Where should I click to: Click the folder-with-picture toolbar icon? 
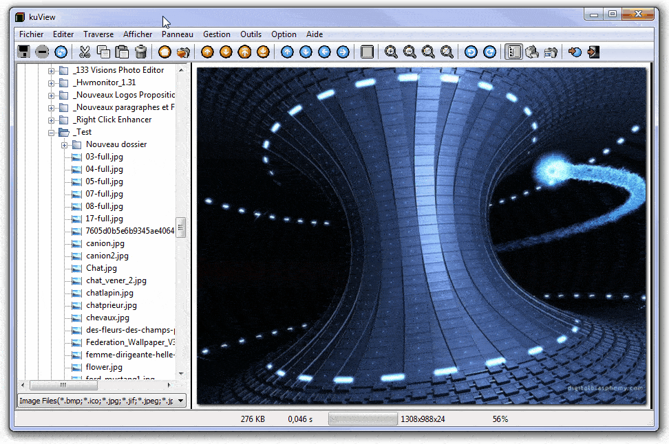(551, 52)
